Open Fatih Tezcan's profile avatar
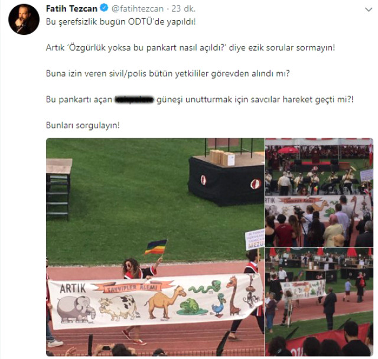The height and width of the screenshot is (359, 378). tap(24, 19)
